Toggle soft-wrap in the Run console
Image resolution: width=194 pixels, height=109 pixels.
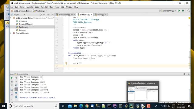tap(16, 85)
